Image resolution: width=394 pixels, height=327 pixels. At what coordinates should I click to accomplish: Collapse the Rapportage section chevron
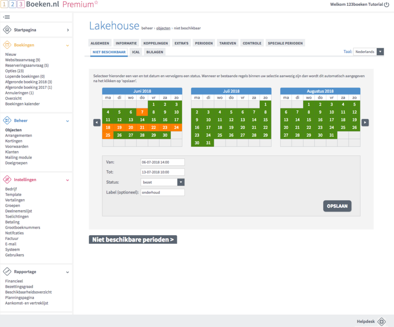tap(67, 272)
